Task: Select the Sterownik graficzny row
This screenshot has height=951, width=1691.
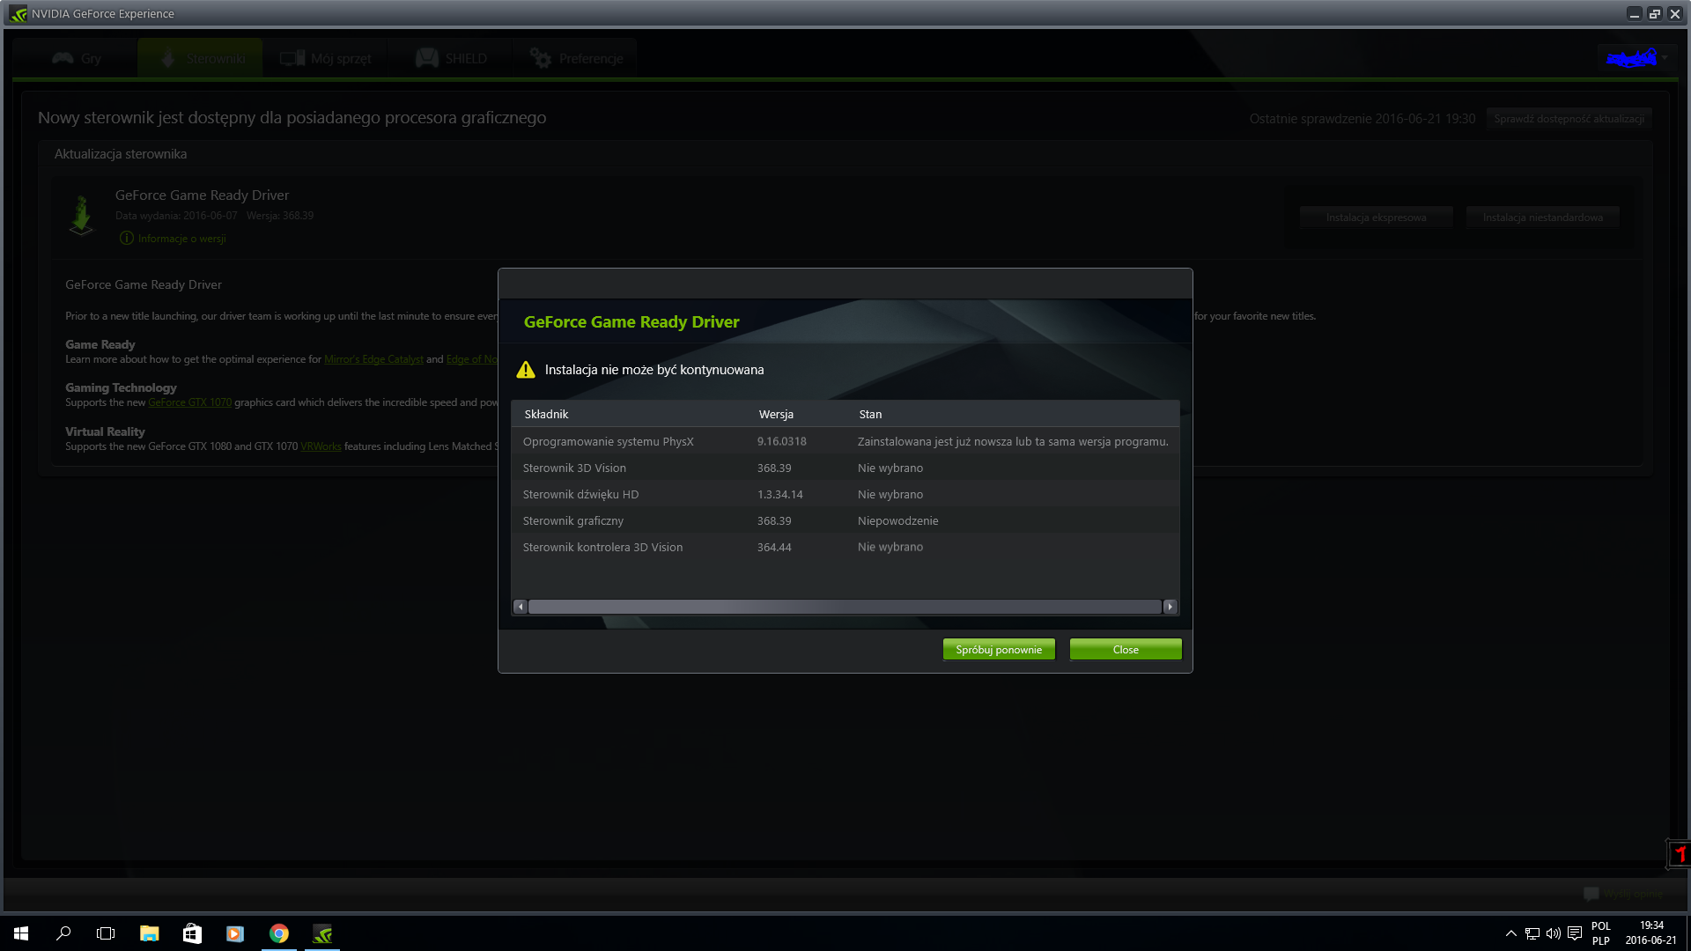Action: coord(845,520)
